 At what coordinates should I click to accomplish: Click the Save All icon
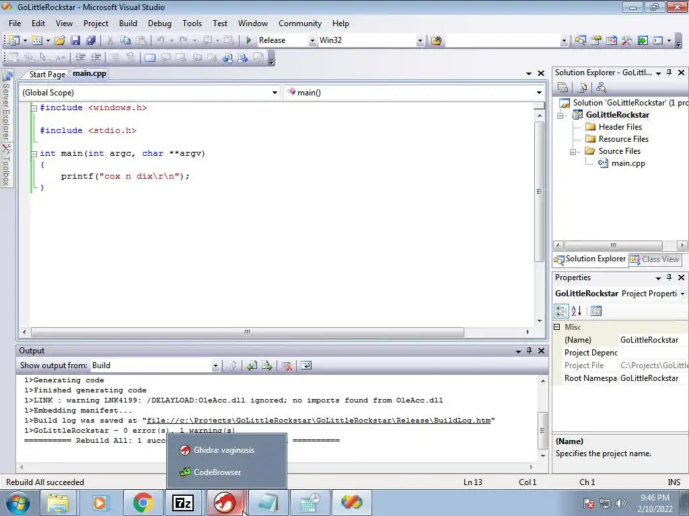pos(91,40)
